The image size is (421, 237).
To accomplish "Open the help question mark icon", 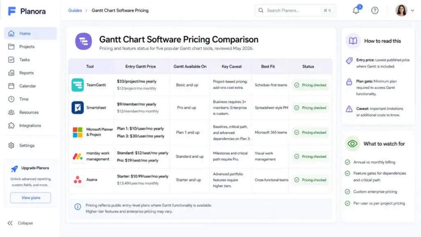I will (375, 10).
